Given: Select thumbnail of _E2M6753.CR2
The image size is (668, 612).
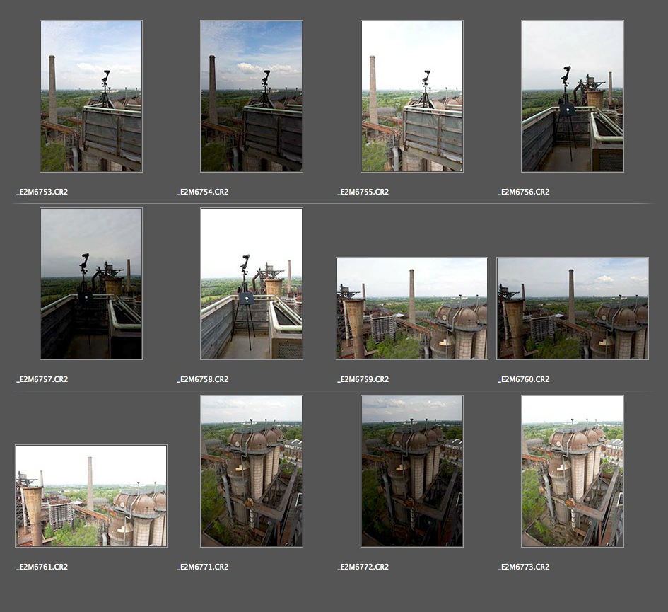Looking at the screenshot, I should 91,96.
